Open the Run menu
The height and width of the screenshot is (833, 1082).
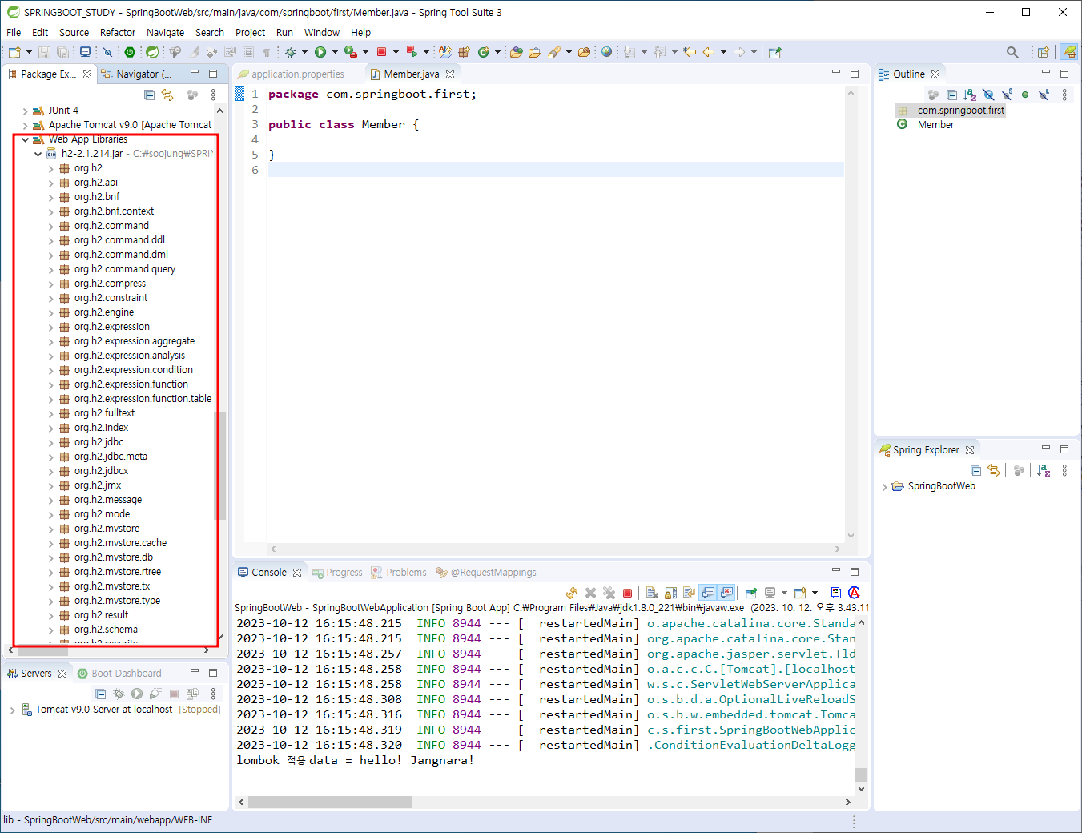(x=284, y=33)
